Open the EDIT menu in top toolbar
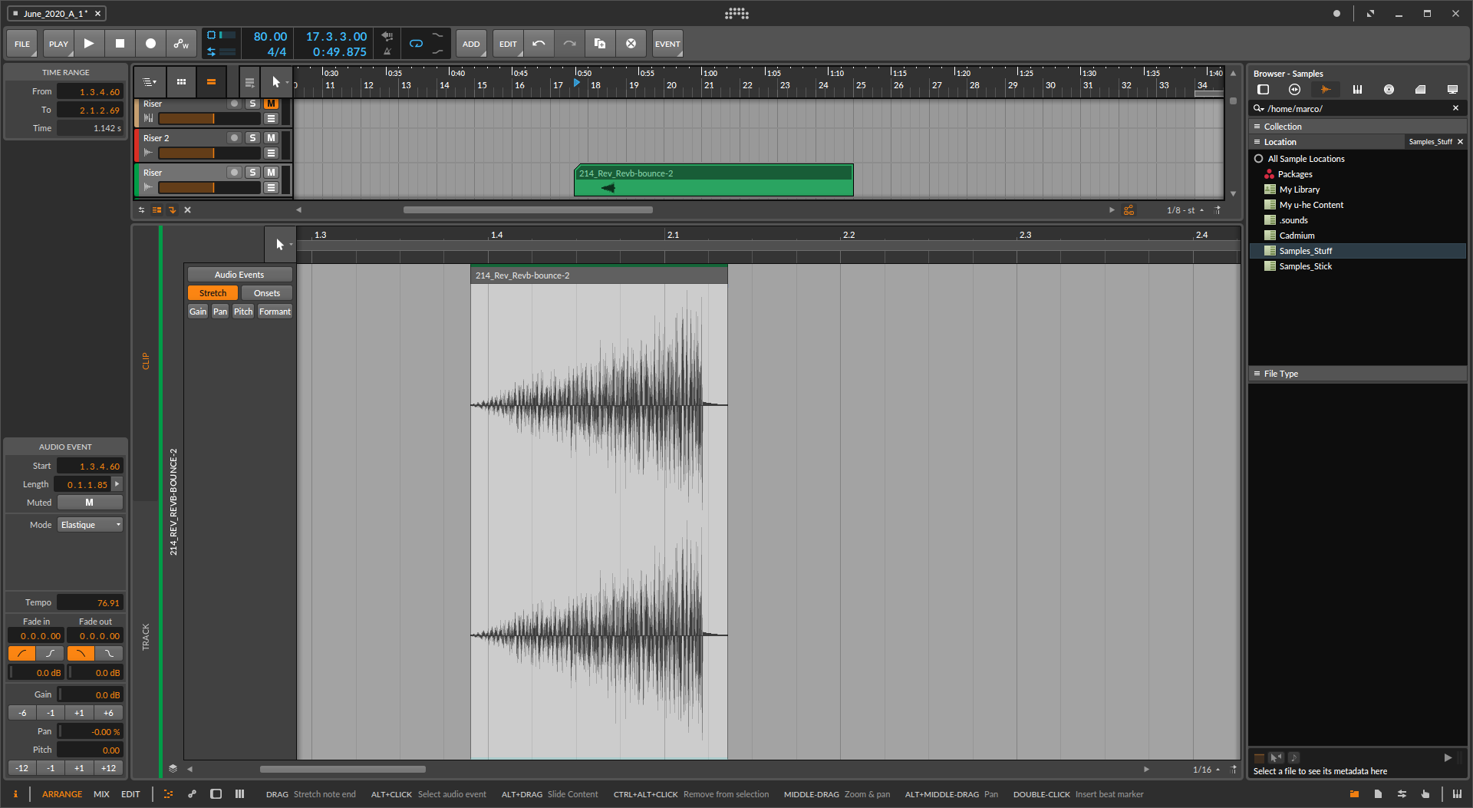Image resolution: width=1473 pixels, height=808 pixels. pos(508,44)
